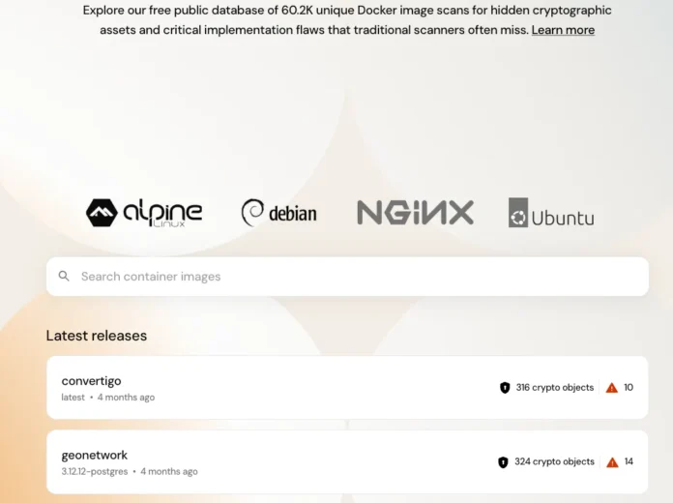Screen dimensions: 673x503
Task: Click the '3.12.12-postgres' tag text
Action: point(95,472)
